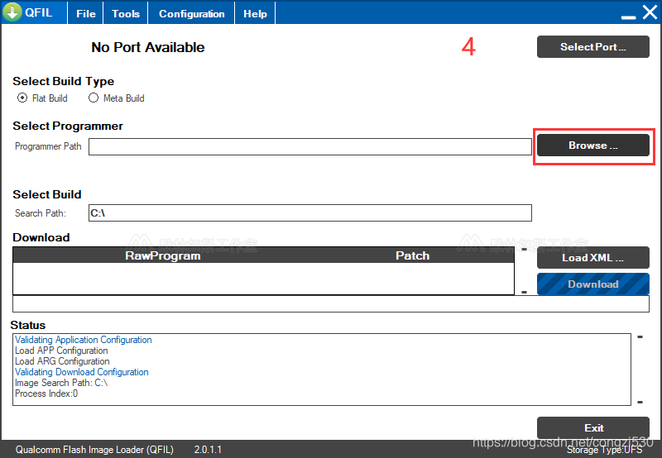Click 'Load ARG Configuration' status line
The image size is (662, 458).
[62, 361]
